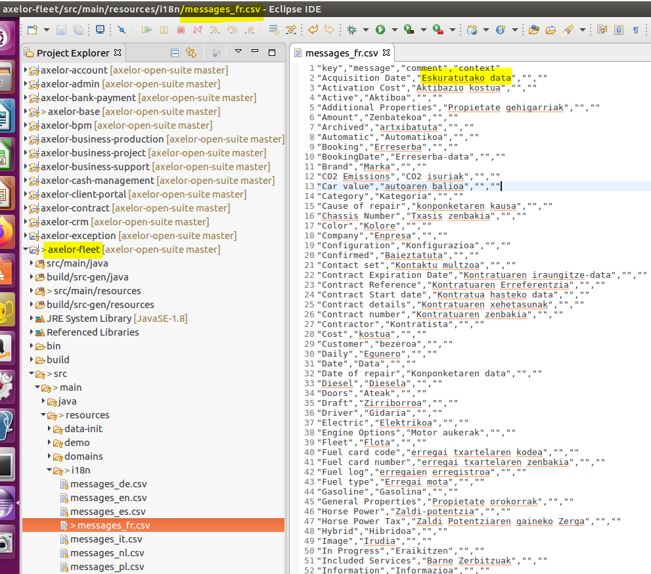Click the Step Into icon
Viewport: 651px width, 574px height.
[x=215, y=30]
